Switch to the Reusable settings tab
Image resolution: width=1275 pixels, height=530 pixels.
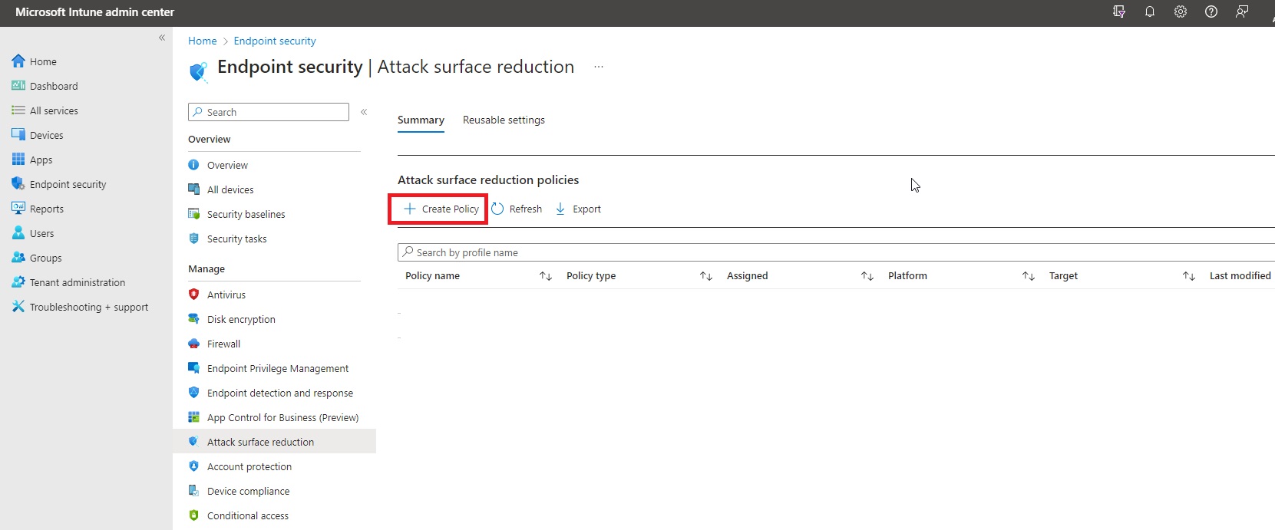[504, 120]
